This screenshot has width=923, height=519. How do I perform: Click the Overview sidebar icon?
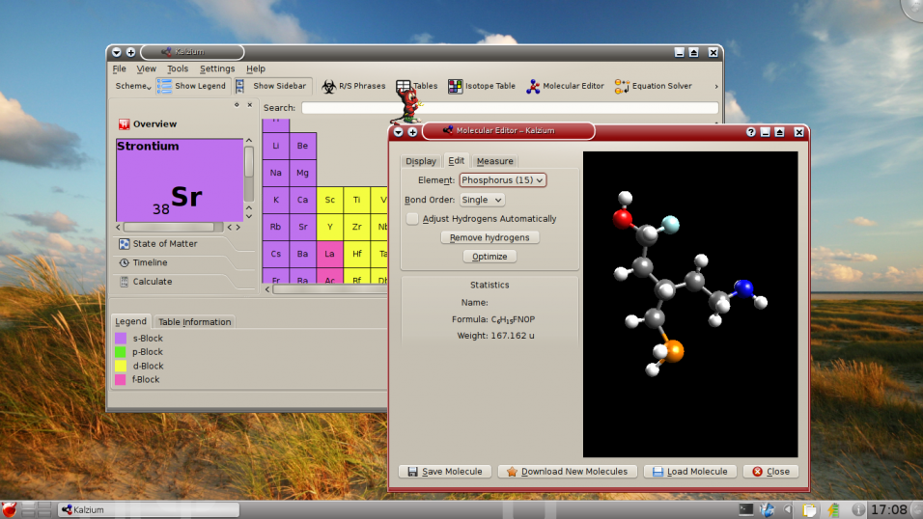coord(124,124)
